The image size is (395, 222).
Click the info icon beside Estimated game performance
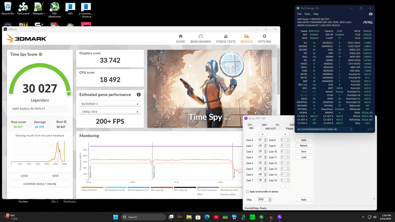[x=139, y=95]
